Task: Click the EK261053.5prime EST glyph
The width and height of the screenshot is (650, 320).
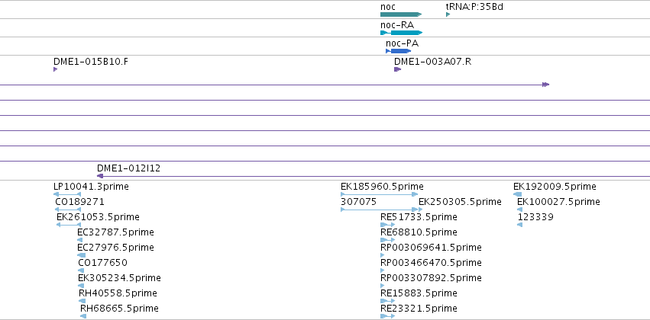Action: [x=69, y=225]
